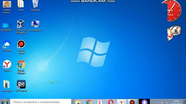Select the d1973875f3 file icon
The height and width of the screenshot is (104, 186).
pos(7,27)
